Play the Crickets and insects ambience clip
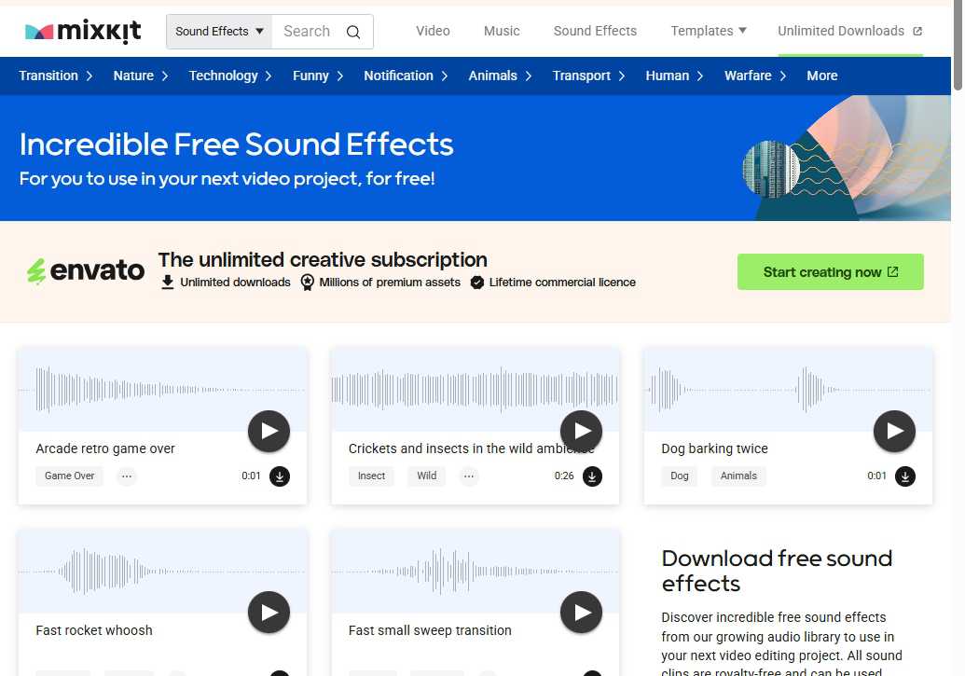The image size is (965, 676). tap(581, 431)
